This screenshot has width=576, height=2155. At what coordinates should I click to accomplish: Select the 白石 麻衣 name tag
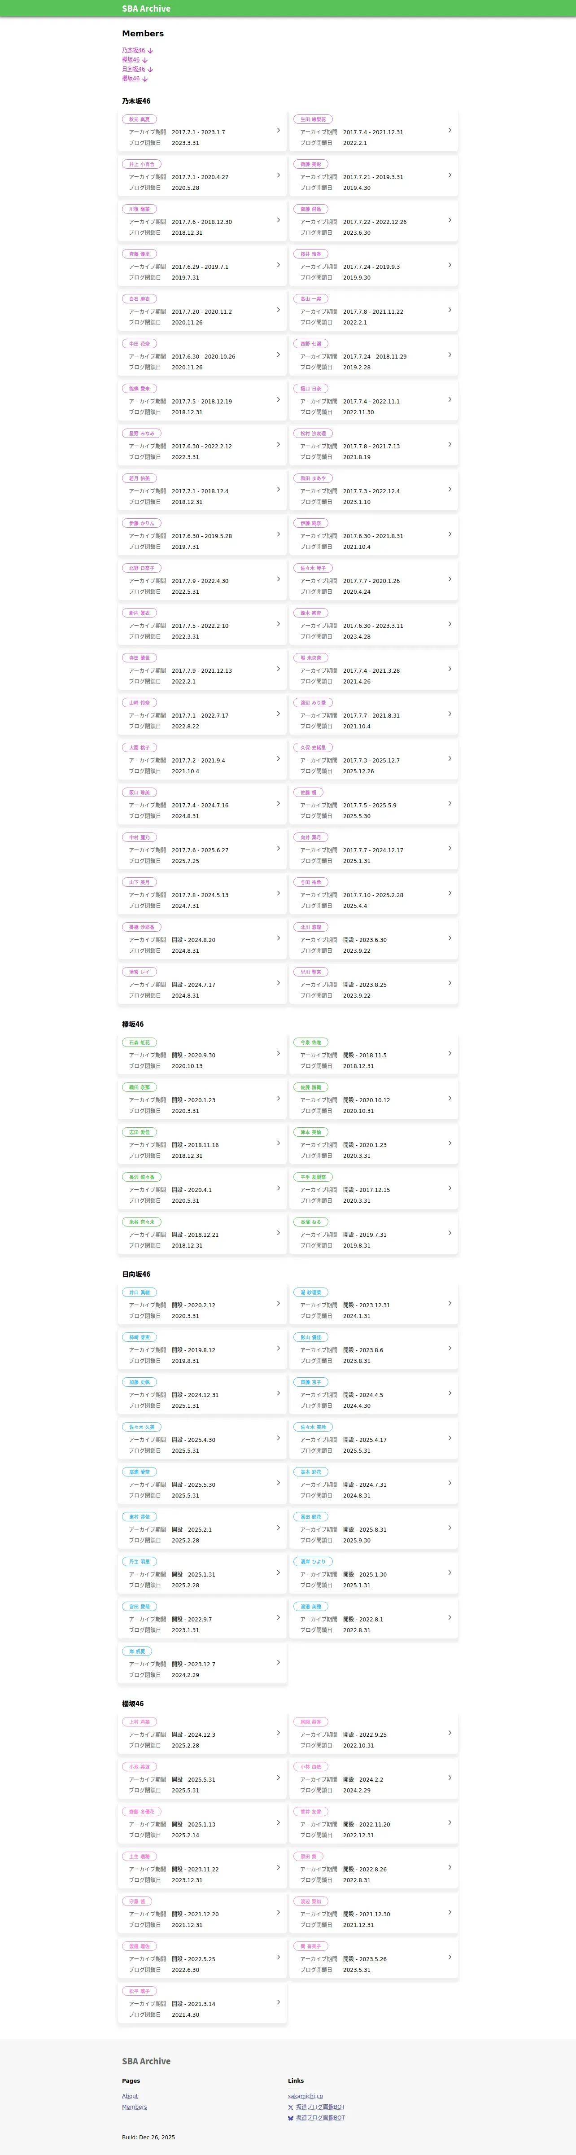(x=140, y=298)
